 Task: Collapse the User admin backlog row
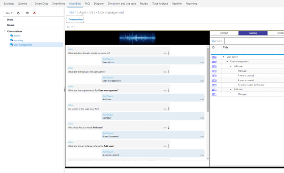pyautogui.click(x=224, y=57)
